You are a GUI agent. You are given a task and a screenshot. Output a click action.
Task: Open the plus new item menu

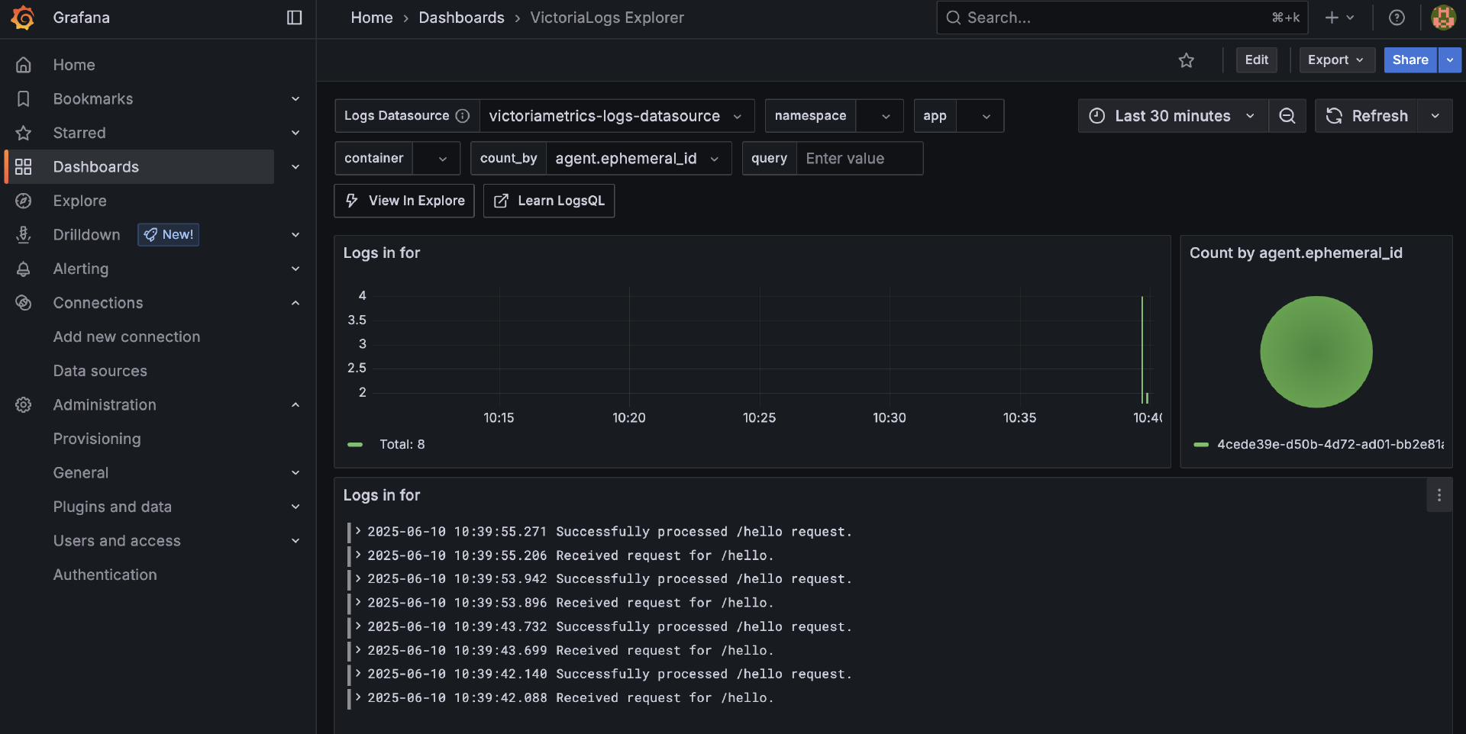click(1339, 18)
